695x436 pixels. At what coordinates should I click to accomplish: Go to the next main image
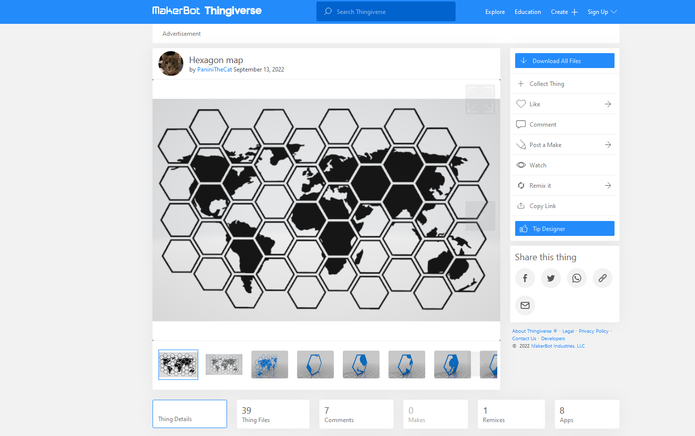480,216
